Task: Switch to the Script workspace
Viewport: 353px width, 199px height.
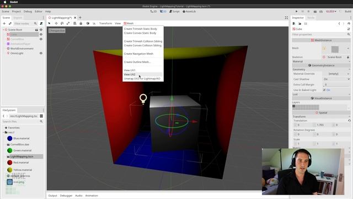Action: [x=174, y=11]
